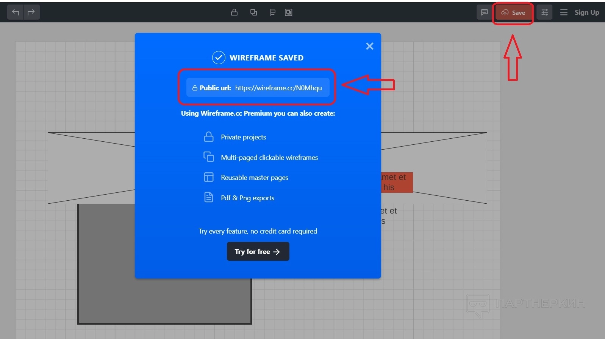Click the lock icon in the top toolbar

coord(234,12)
